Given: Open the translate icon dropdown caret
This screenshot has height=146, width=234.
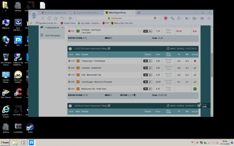Looking at the screenshot, I should click(x=197, y=18).
